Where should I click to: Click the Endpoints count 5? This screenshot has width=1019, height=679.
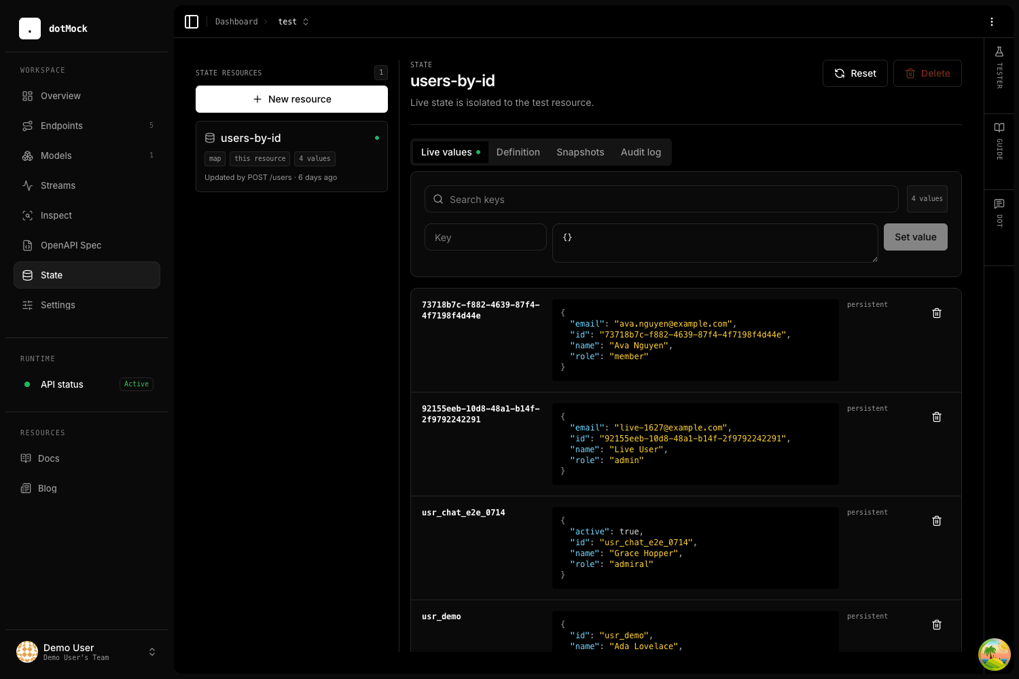tap(151, 126)
